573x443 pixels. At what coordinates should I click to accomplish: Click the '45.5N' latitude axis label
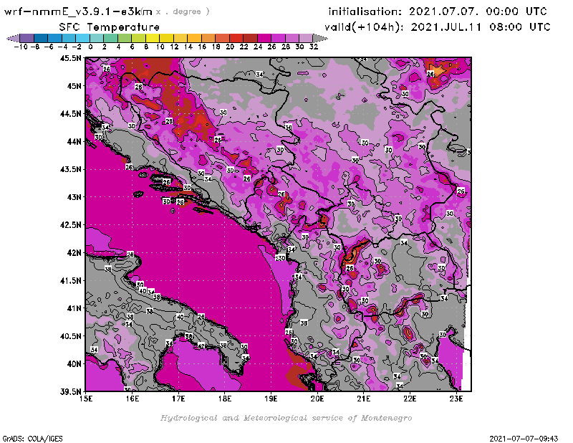70,58
